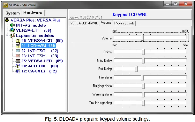The width and height of the screenshot is (195, 122).
Task: Click the ACU-100 wireless controller icon
Action: click(18, 66)
